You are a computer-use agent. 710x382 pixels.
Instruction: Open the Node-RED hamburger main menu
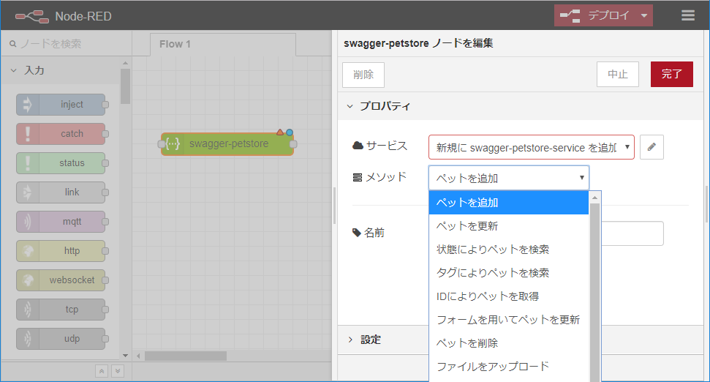tap(688, 15)
